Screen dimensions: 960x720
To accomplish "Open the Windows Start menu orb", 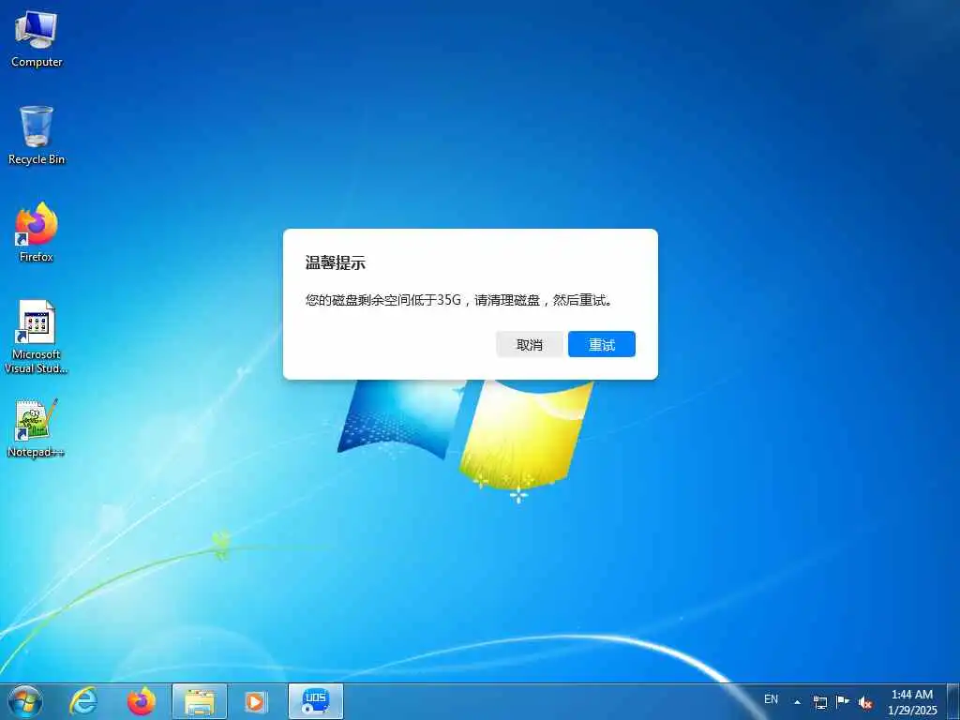I will 25,701.
